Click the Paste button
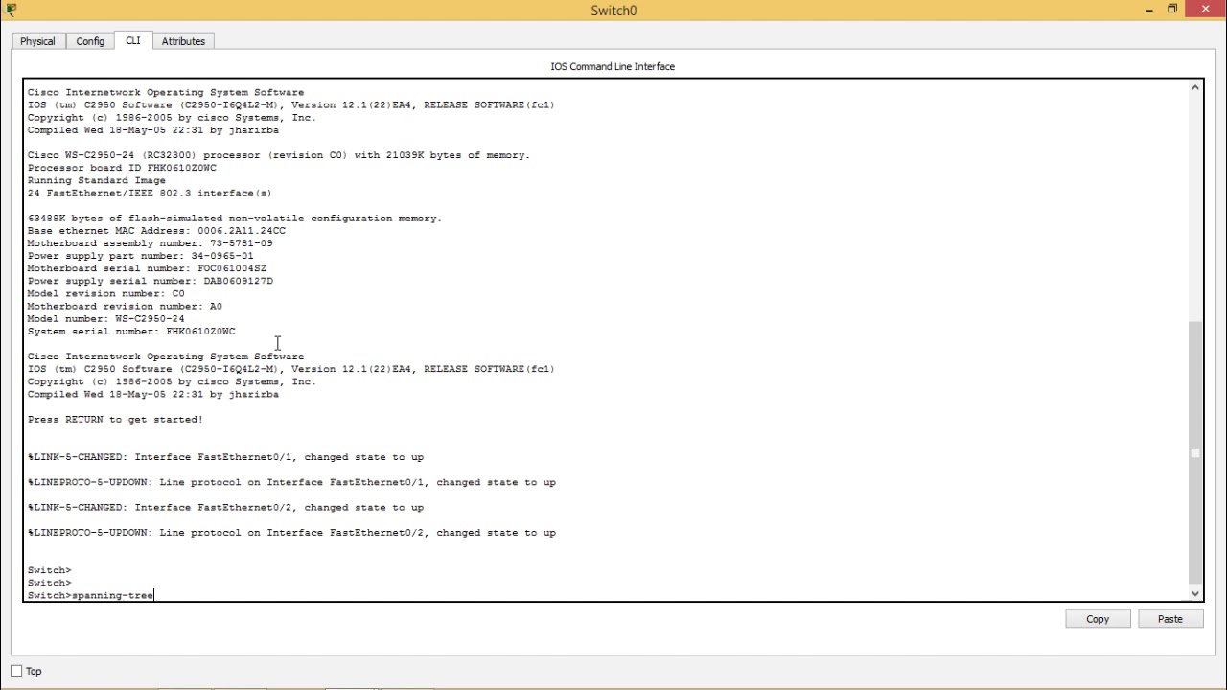Image resolution: width=1227 pixels, height=690 pixels. pos(1170,619)
